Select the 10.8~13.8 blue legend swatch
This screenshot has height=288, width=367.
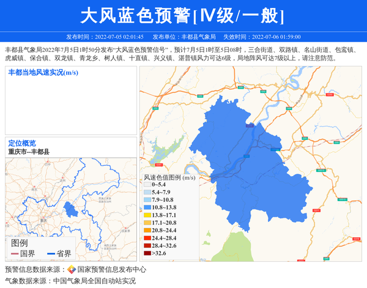tap(147, 207)
